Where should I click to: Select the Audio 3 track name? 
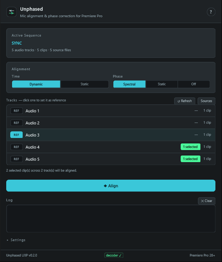[x=33, y=135]
